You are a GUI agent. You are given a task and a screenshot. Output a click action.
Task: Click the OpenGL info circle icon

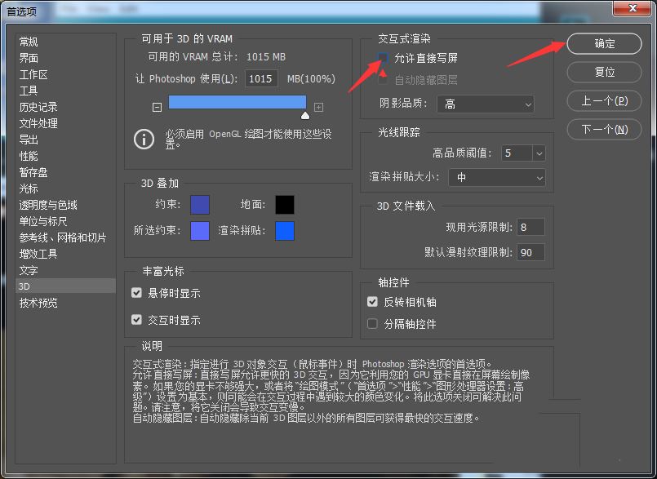144,140
